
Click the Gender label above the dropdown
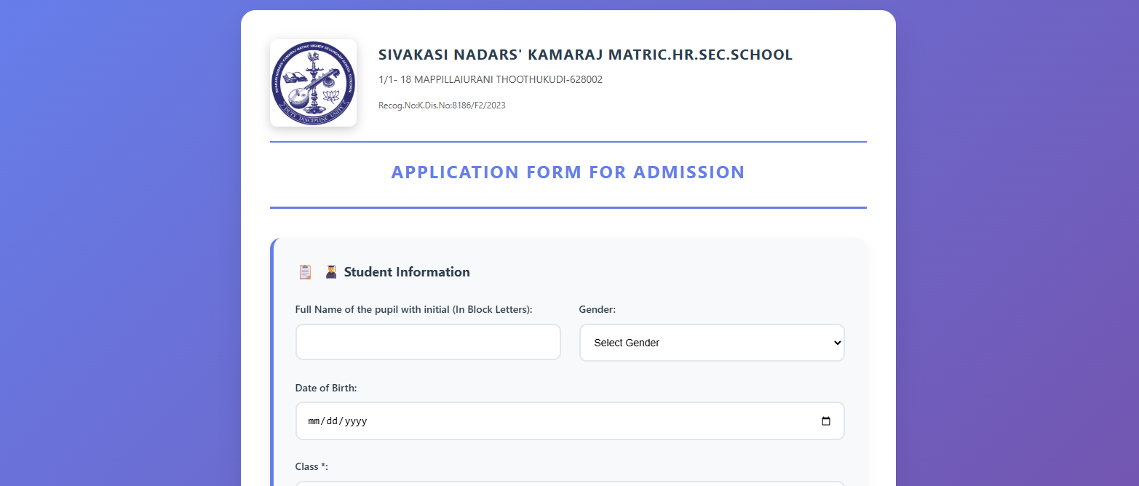tap(596, 309)
